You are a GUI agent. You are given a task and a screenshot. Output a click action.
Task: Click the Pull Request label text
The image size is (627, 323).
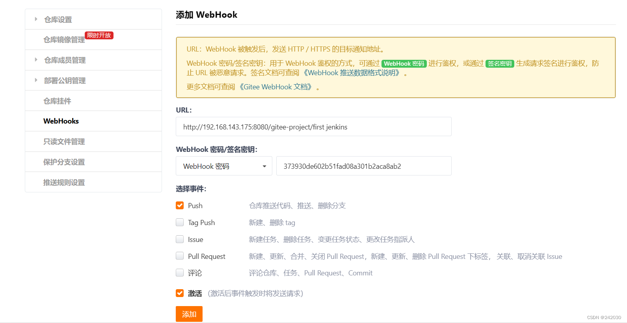pos(207,257)
